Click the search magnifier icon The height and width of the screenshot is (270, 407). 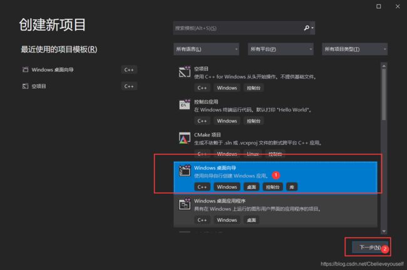tap(307, 27)
